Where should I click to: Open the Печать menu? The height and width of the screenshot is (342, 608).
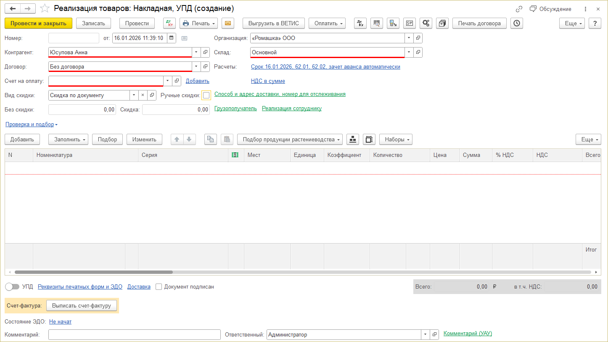click(x=198, y=24)
